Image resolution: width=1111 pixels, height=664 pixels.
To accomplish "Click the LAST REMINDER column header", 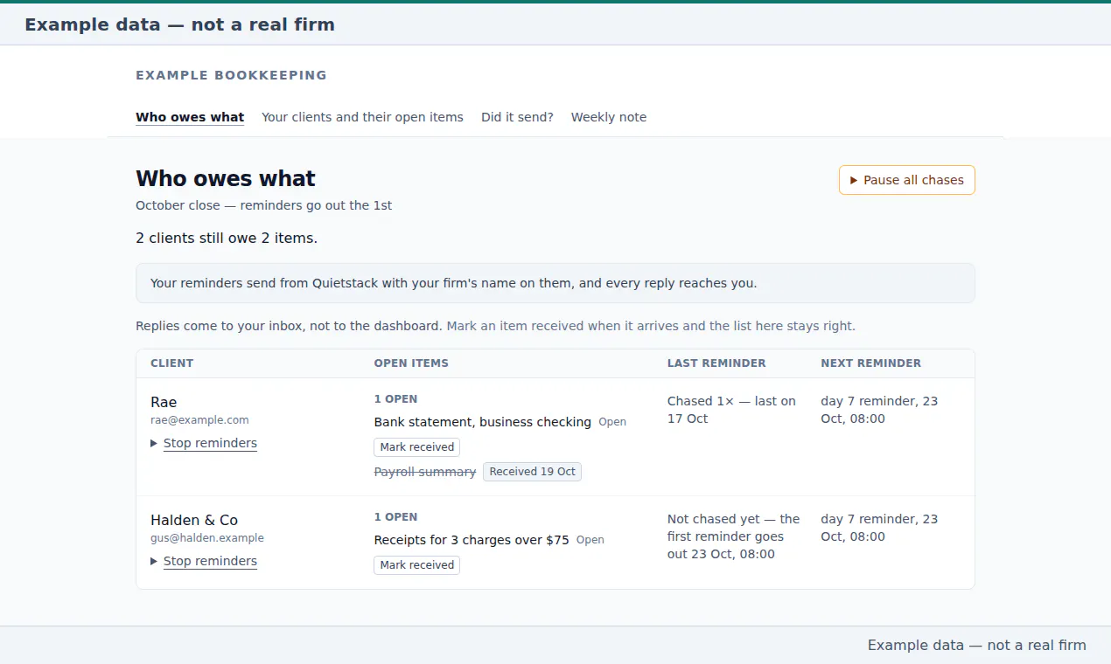I will pos(716,363).
